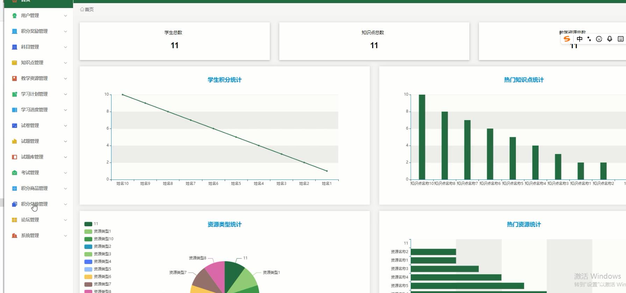Click the 学生总数 card label

coord(173,32)
